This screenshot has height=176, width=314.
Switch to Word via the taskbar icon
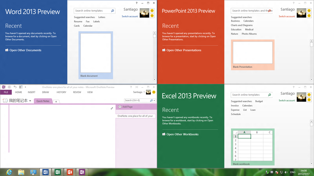46,172
